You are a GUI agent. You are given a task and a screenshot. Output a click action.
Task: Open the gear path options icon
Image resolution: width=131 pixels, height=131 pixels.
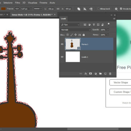(x=116, y=9)
